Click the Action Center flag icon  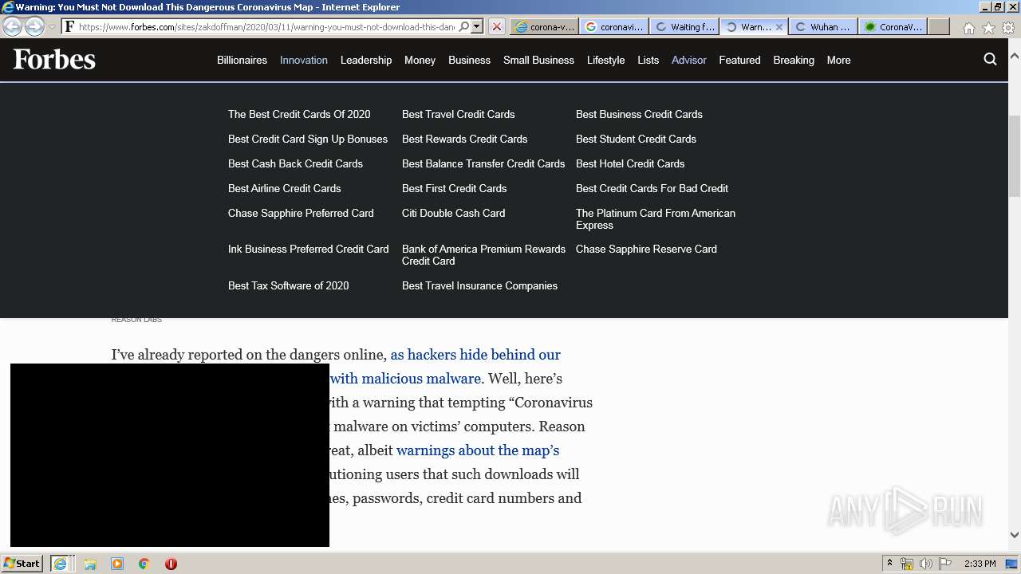[946, 564]
